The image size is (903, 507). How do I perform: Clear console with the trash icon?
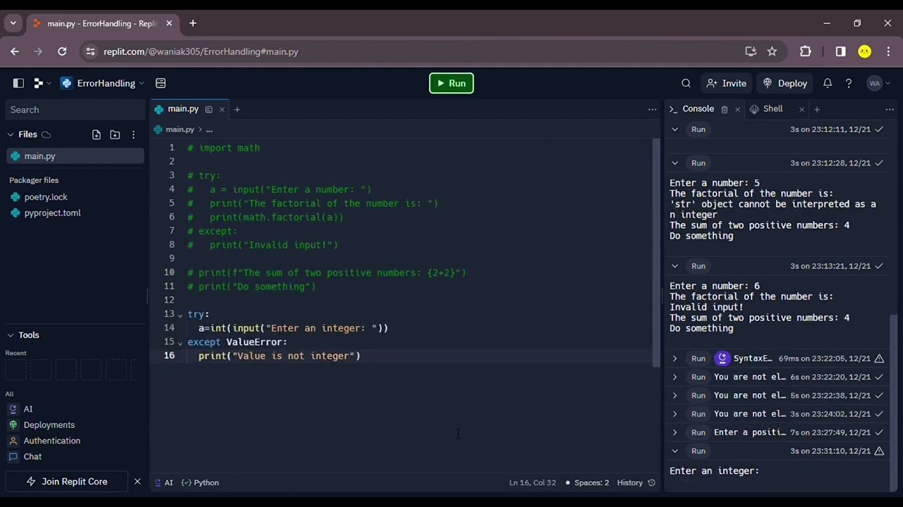(x=724, y=109)
